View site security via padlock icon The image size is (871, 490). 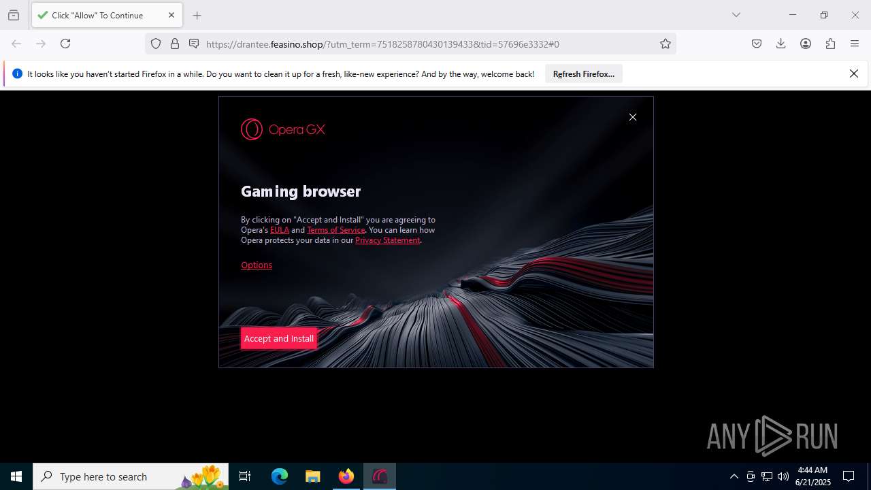coord(175,44)
